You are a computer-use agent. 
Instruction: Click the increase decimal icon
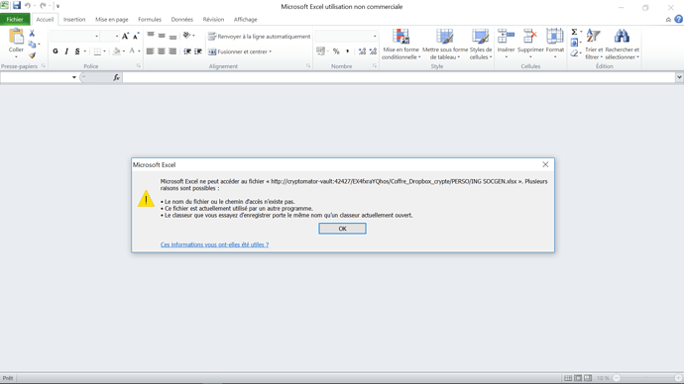coord(362,51)
